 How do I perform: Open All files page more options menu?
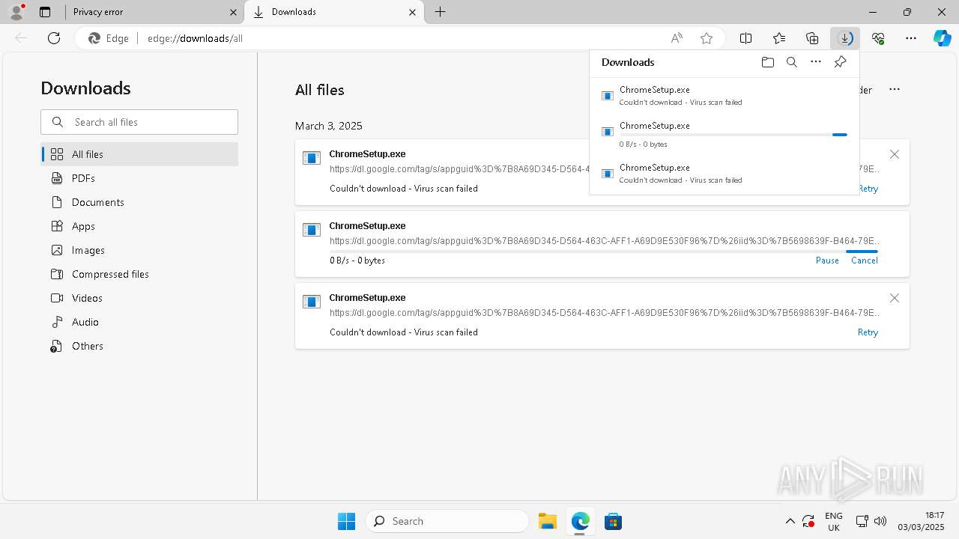point(895,89)
